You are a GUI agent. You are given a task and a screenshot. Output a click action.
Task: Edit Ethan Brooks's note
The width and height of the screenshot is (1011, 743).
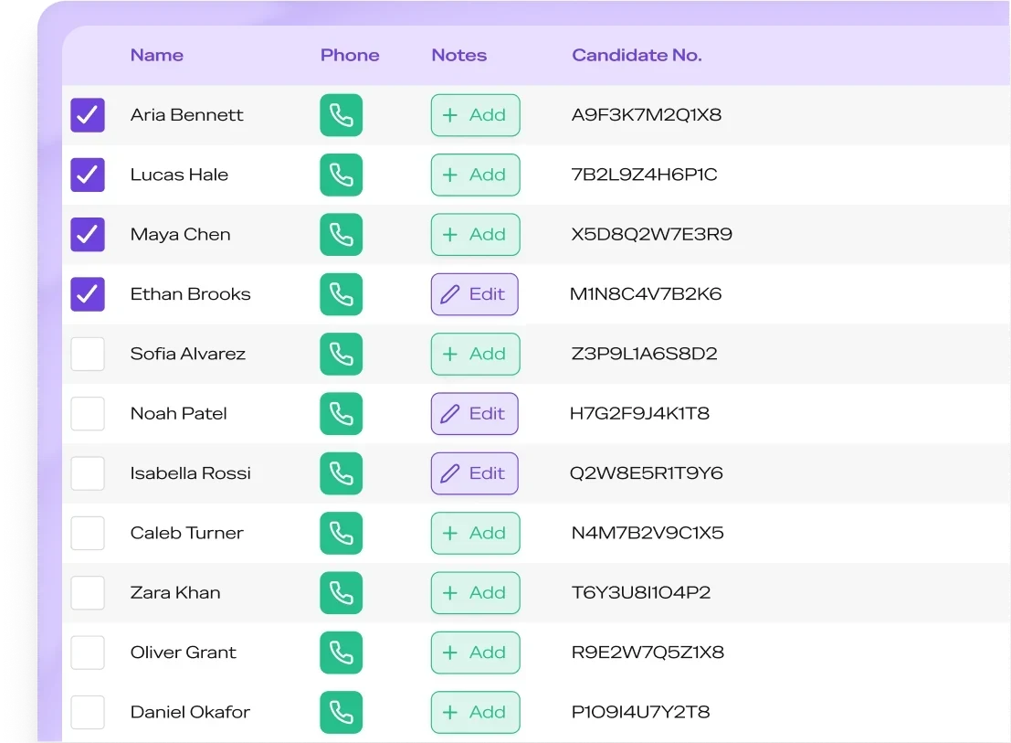475,295
